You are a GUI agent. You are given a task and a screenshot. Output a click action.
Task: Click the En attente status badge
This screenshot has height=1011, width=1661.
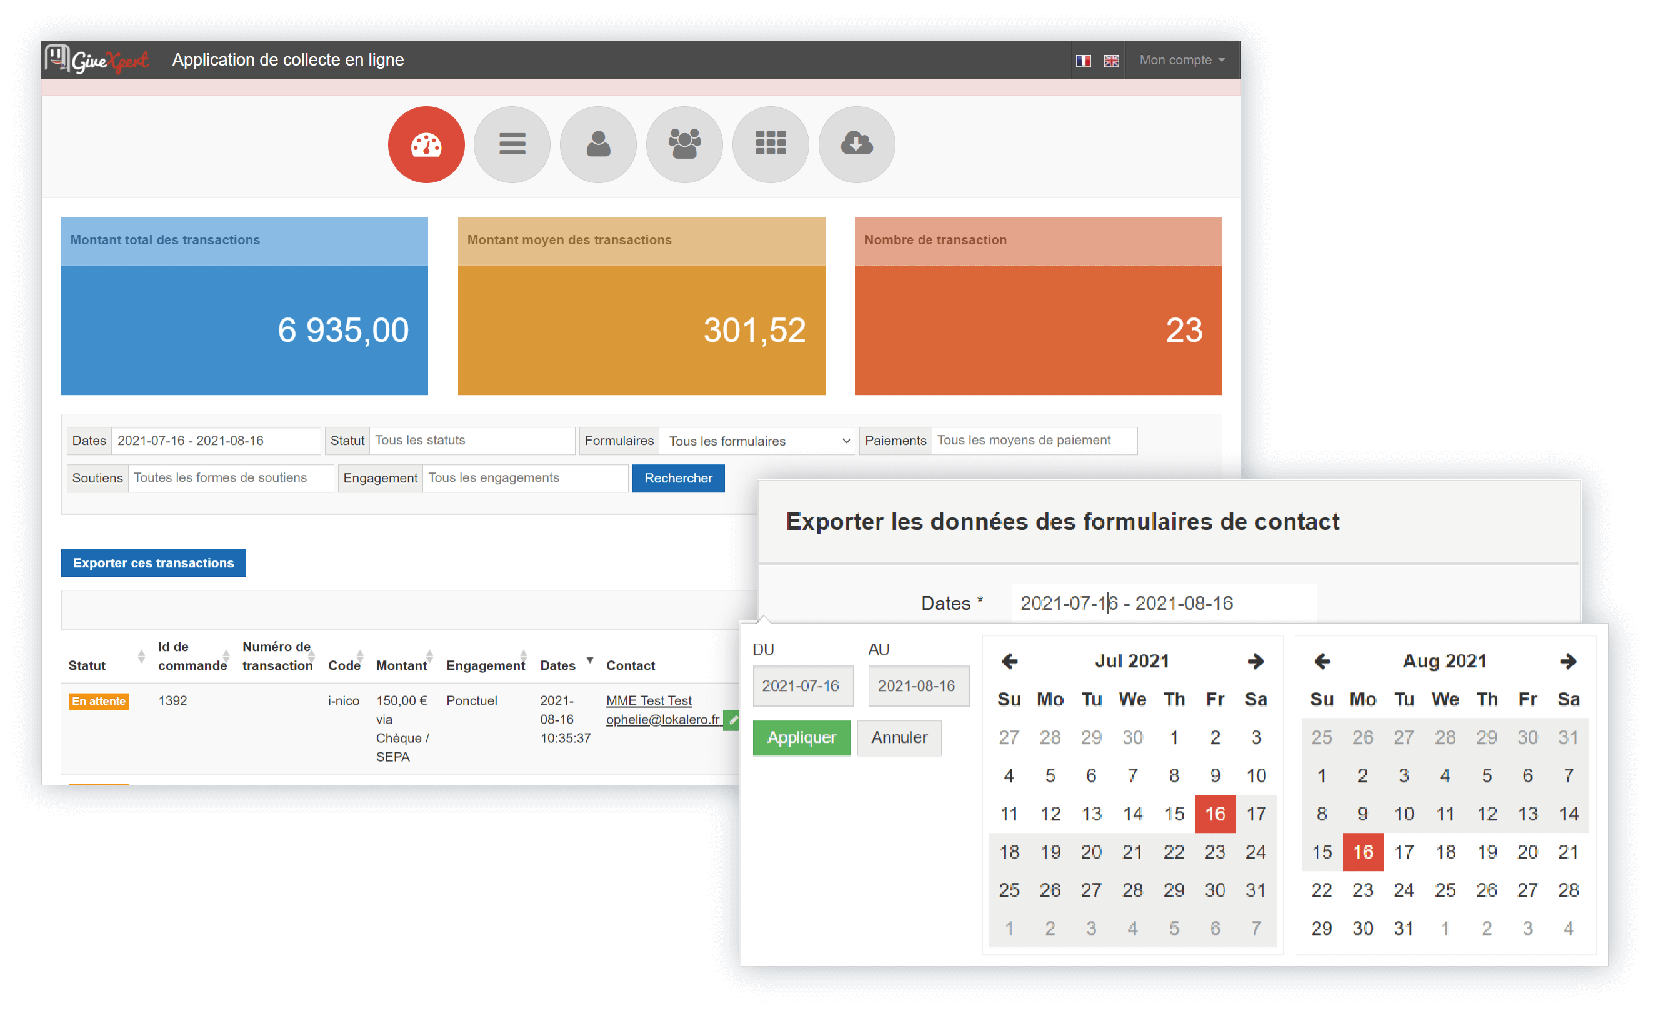click(99, 702)
